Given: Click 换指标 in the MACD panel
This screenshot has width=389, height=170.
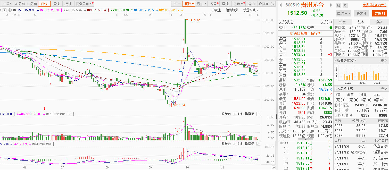Looking at the screenshot, I should (x=249, y=143).
